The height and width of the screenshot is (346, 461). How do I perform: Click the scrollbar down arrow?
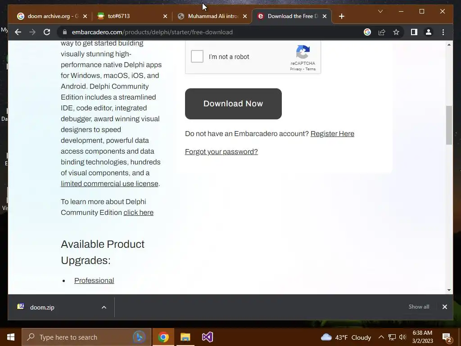click(x=449, y=290)
